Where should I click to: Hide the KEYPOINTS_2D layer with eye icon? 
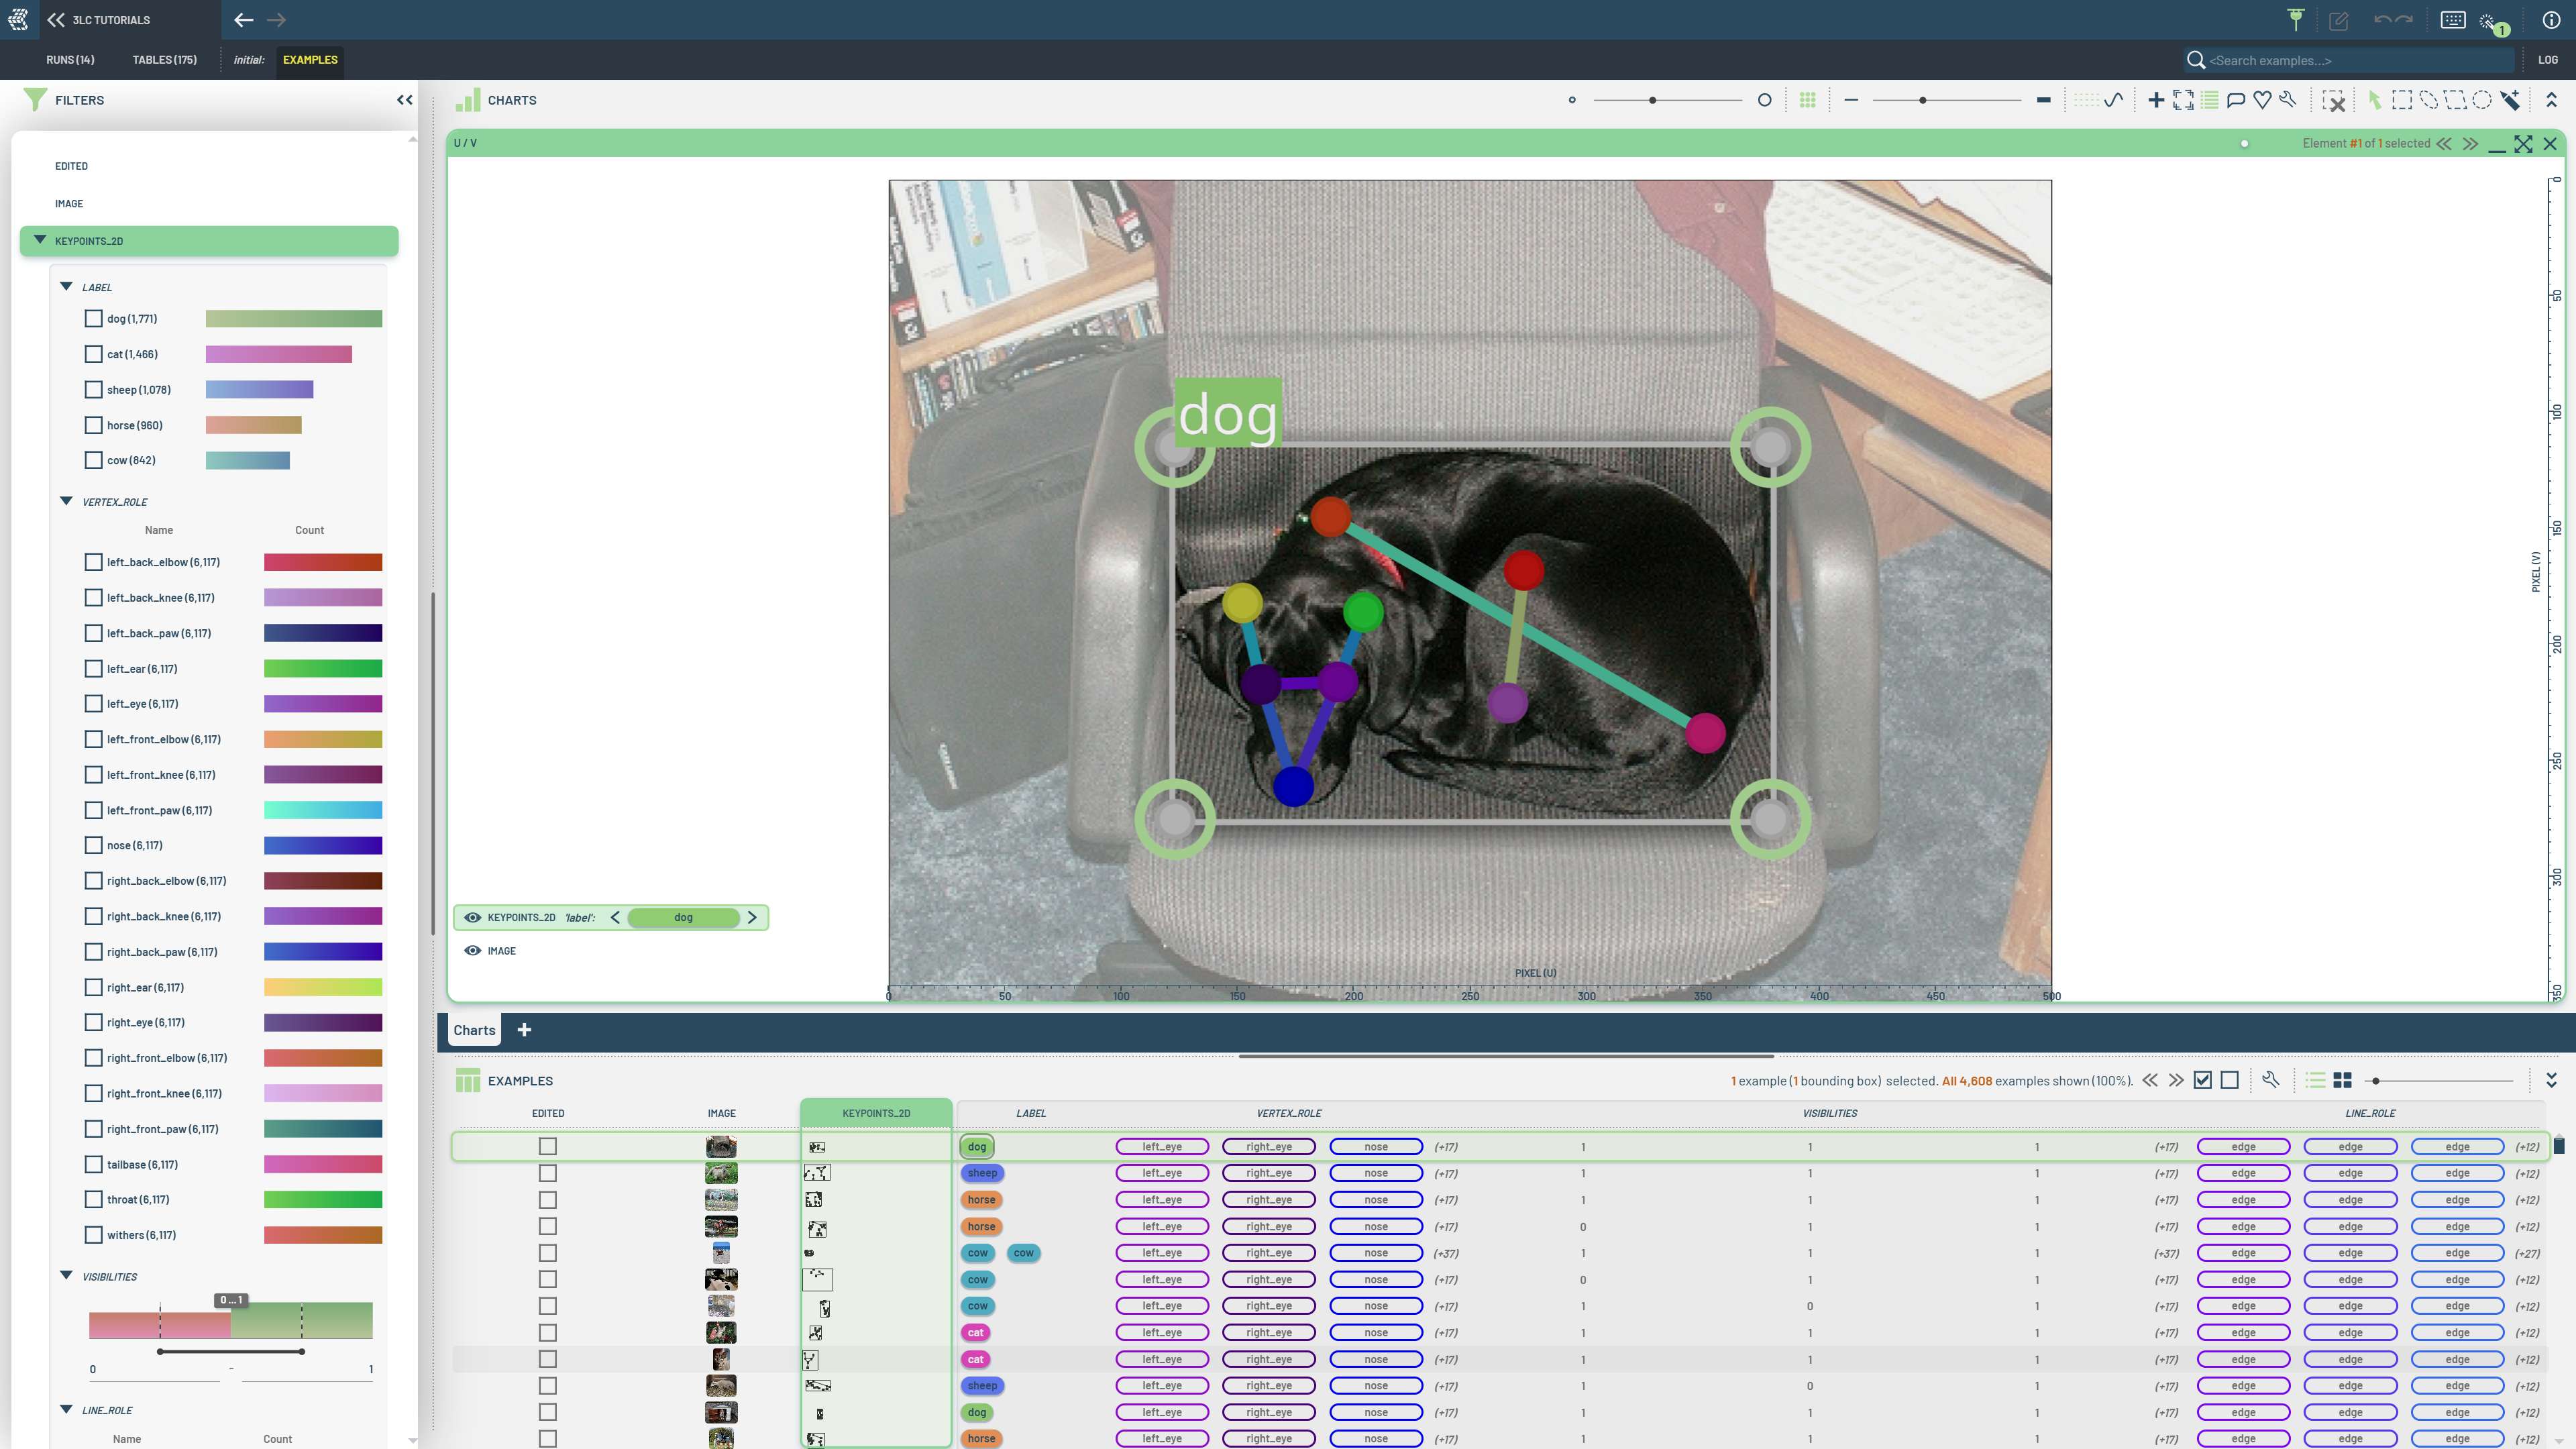(472, 917)
